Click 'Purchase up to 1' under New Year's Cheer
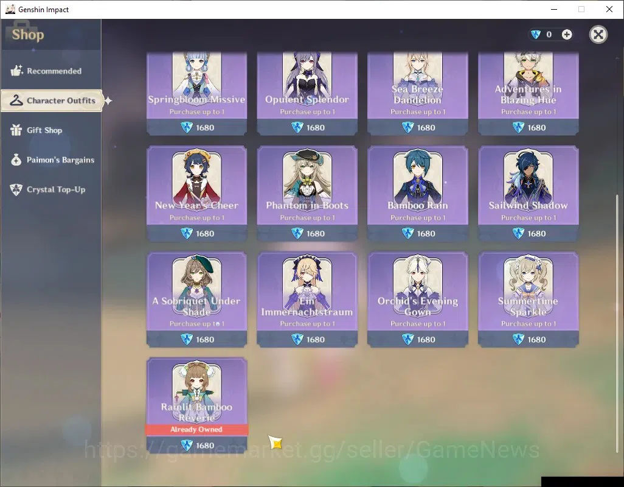The height and width of the screenshot is (487, 624). (197, 218)
